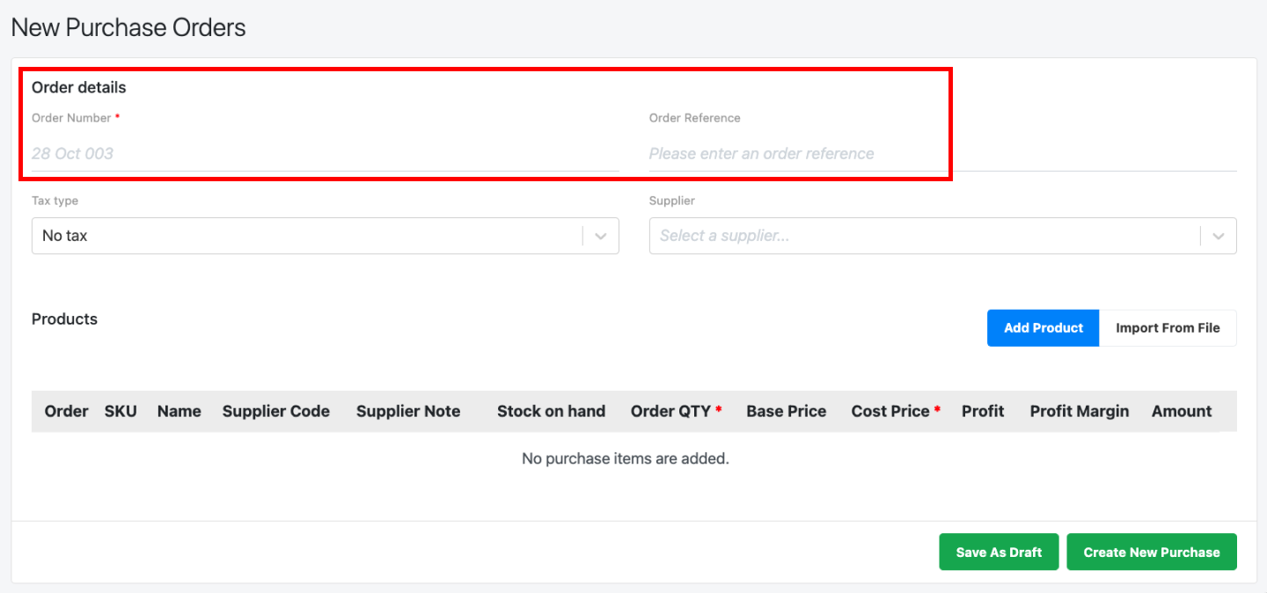Open the Select a supplier dropdown
The width and height of the screenshot is (1267, 593).
(x=943, y=236)
